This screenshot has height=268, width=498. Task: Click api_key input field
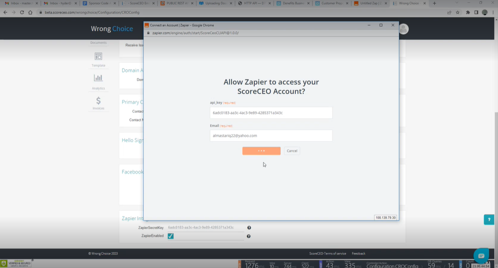tap(271, 113)
